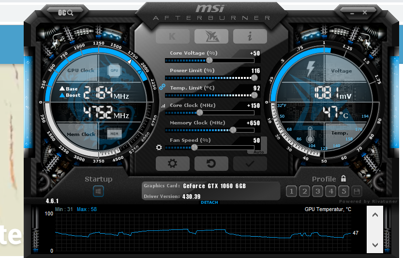Click the monitor graph up arrow
Image resolution: width=403 pixels, height=258 pixels.
click(375, 215)
